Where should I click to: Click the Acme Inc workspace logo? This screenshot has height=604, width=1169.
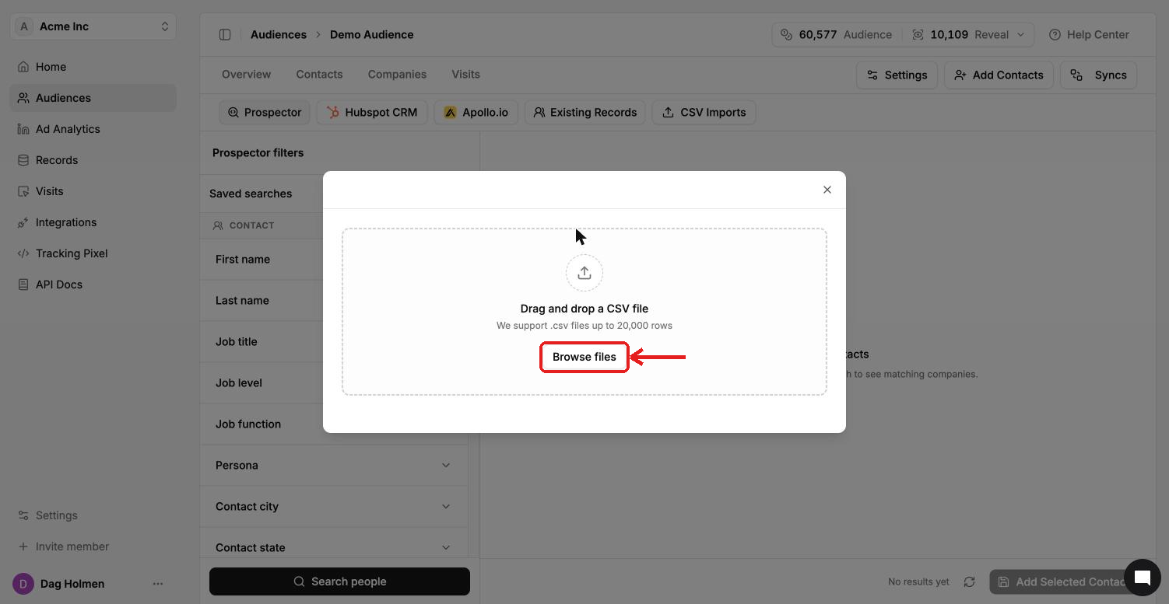[x=24, y=26]
